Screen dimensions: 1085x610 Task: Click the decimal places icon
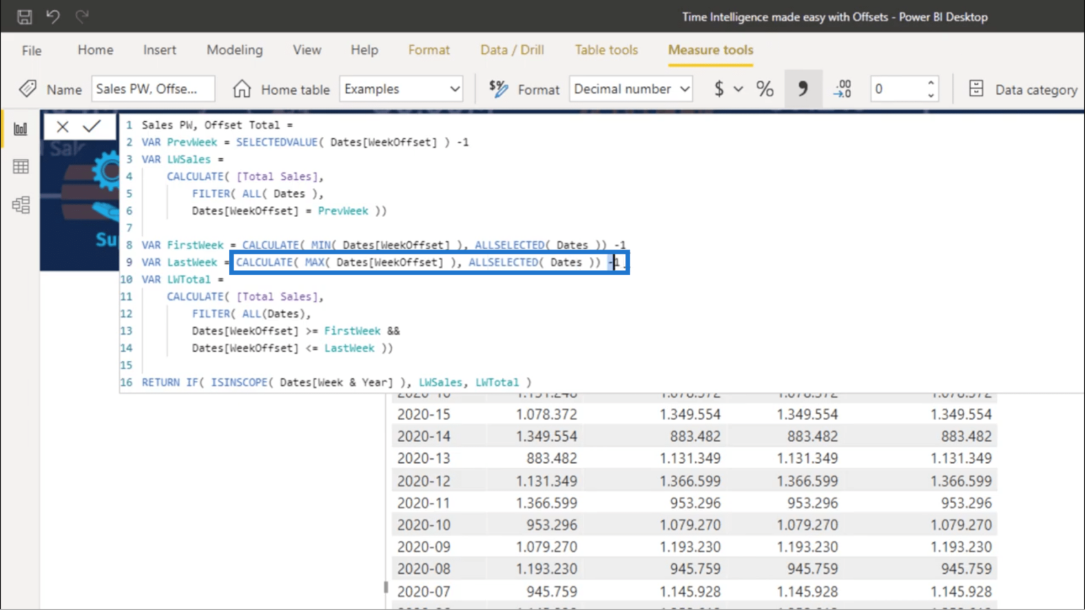pos(842,88)
